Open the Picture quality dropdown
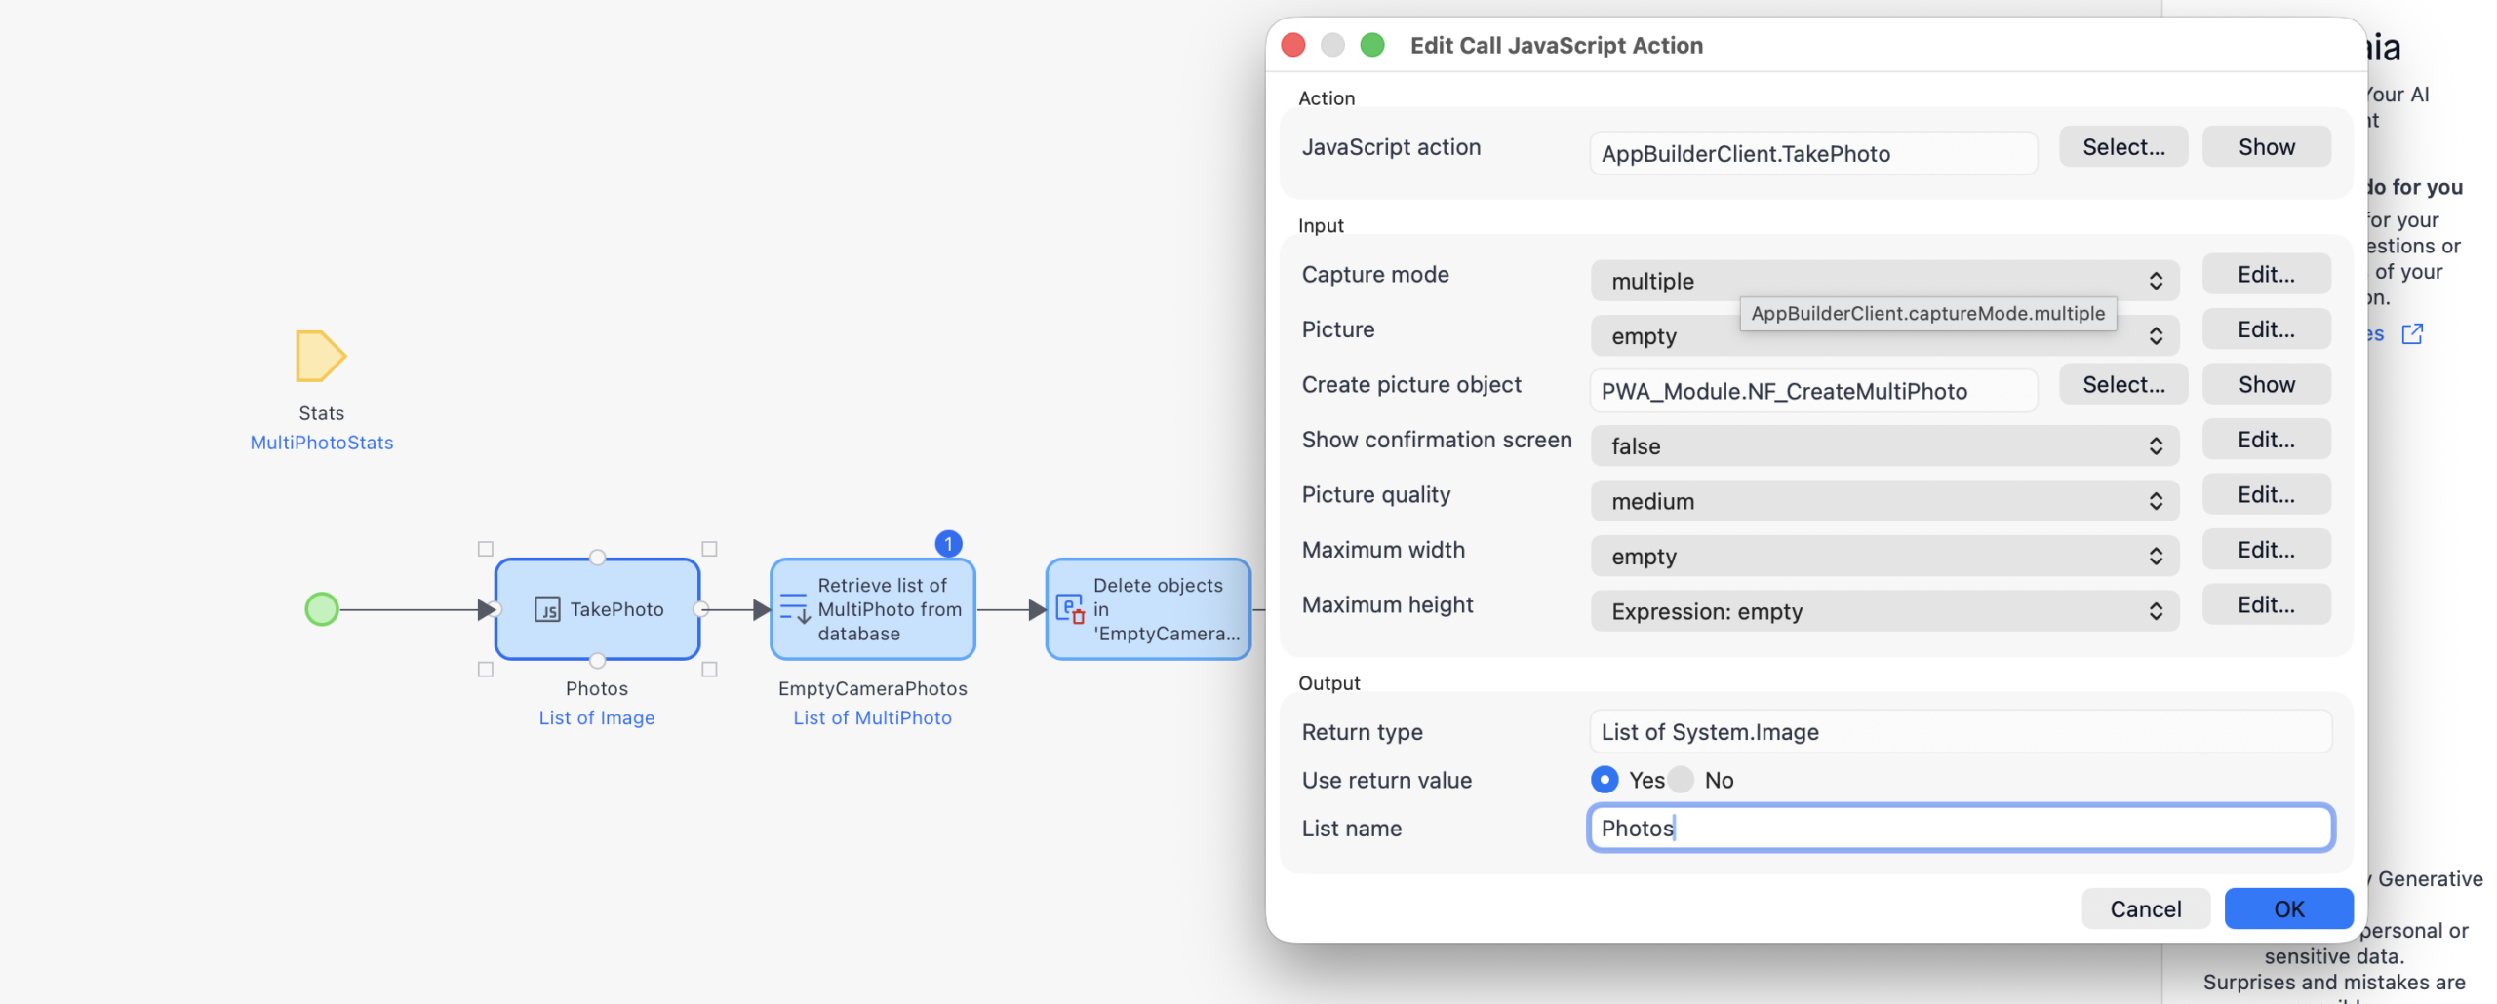Image resolution: width=2497 pixels, height=1004 pixels. click(x=1884, y=501)
